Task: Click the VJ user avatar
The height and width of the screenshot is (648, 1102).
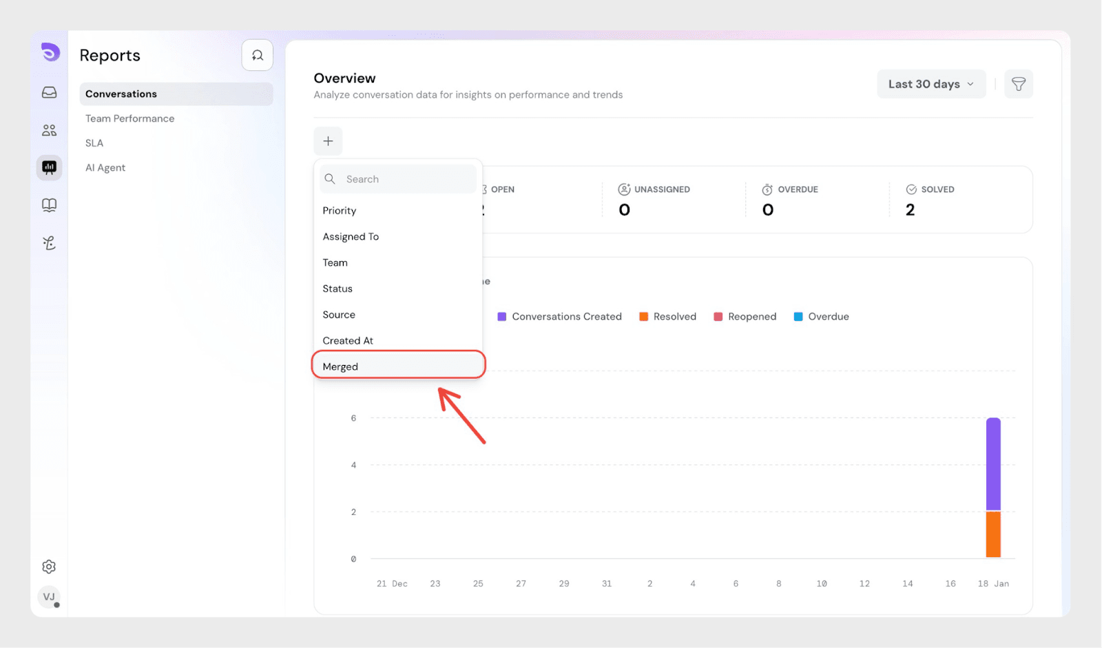Action: [x=49, y=597]
